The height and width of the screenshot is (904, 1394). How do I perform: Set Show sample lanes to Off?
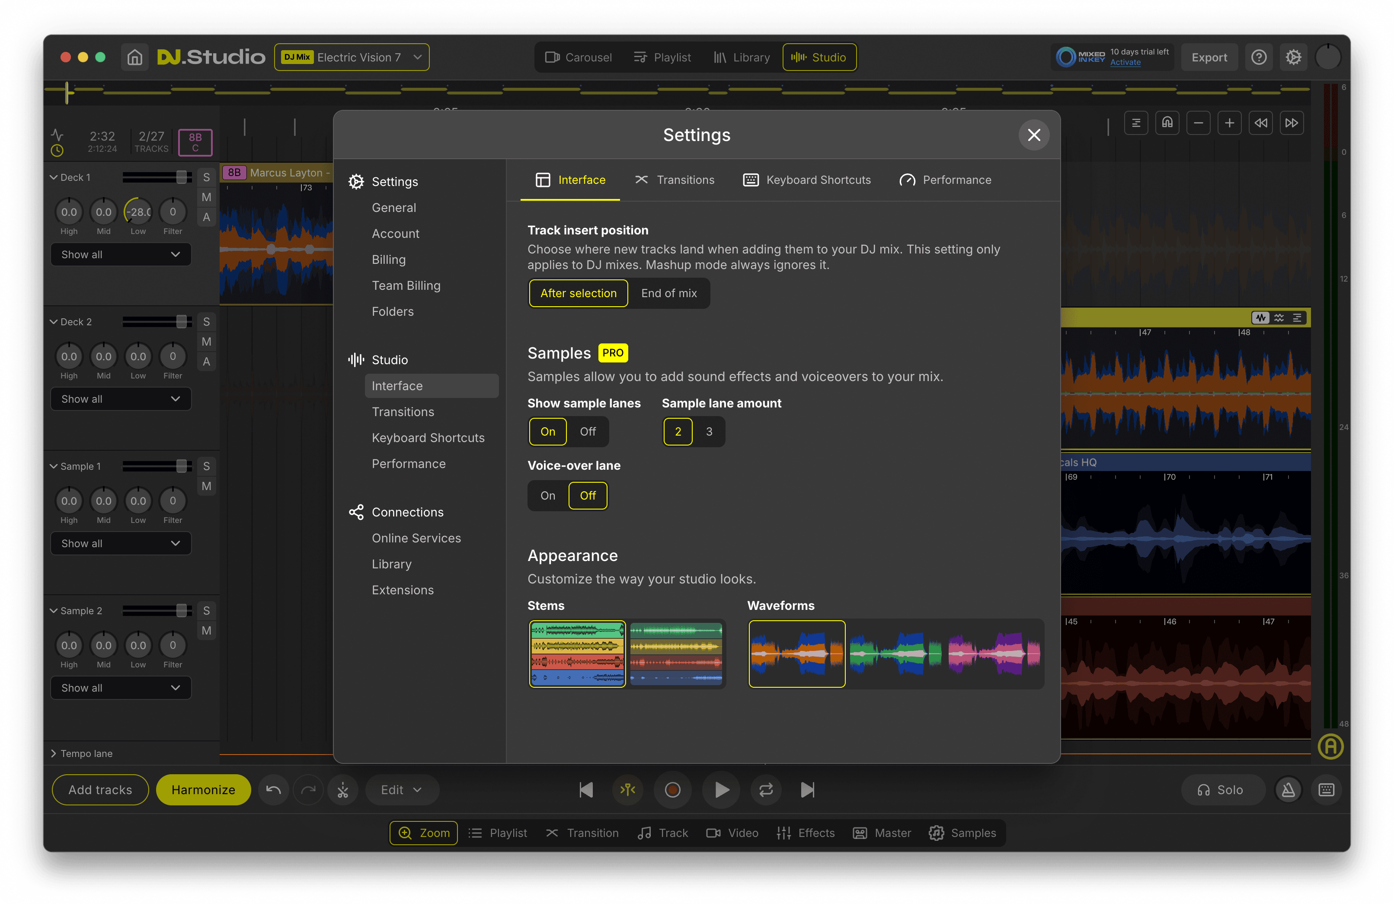pyautogui.click(x=588, y=431)
